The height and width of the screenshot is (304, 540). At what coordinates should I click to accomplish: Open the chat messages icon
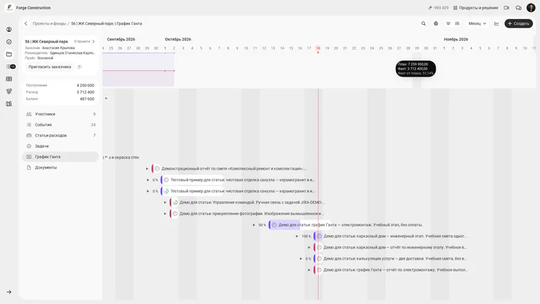(x=518, y=8)
